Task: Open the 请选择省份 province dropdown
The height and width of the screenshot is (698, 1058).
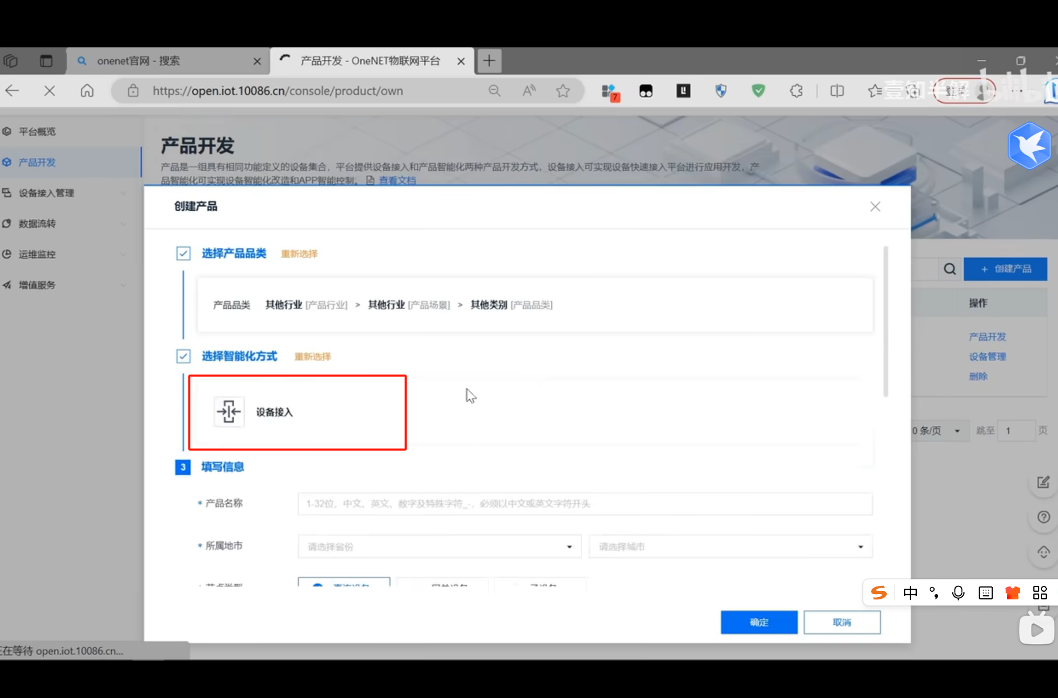Action: 438,546
